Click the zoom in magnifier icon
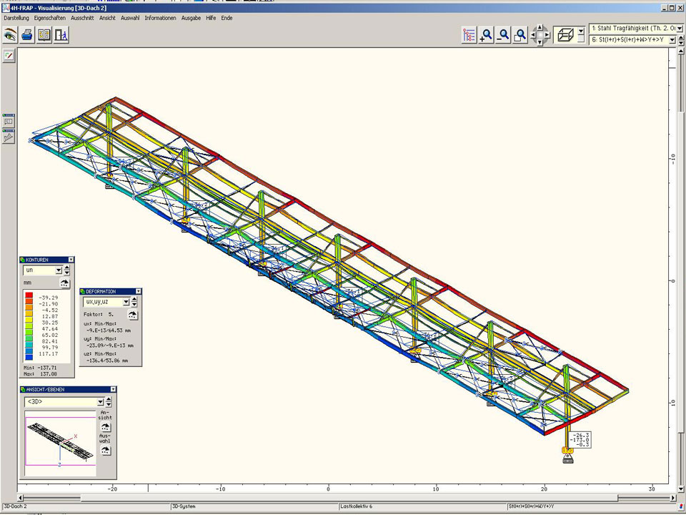Image resolution: width=686 pixels, height=515 pixels. click(487, 34)
